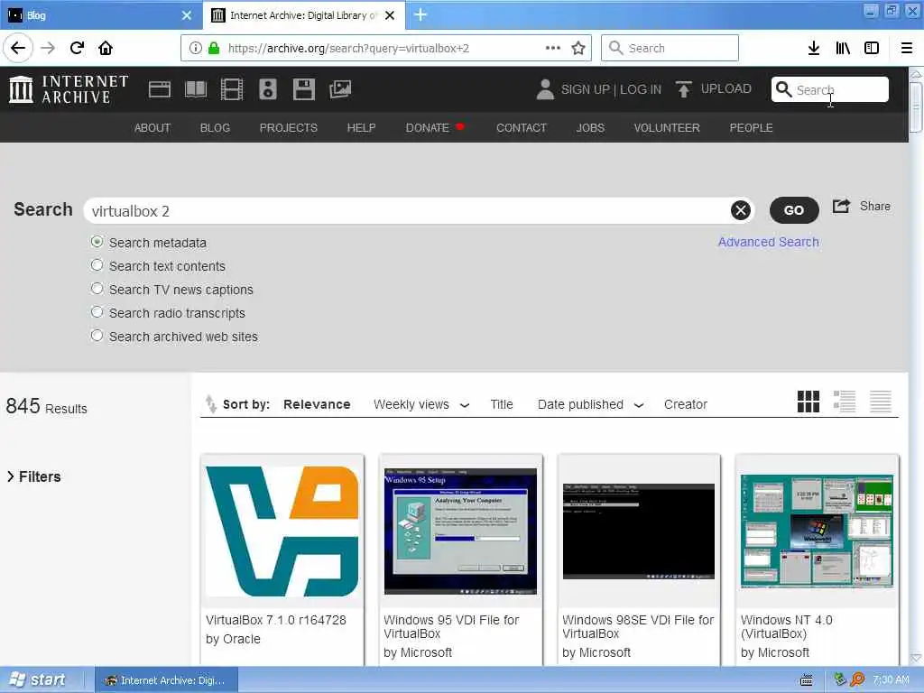Open Windows NT 4.0 (VirtualBox) thumbnail
The height and width of the screenshot is (693, 924).
coord(817,531)
